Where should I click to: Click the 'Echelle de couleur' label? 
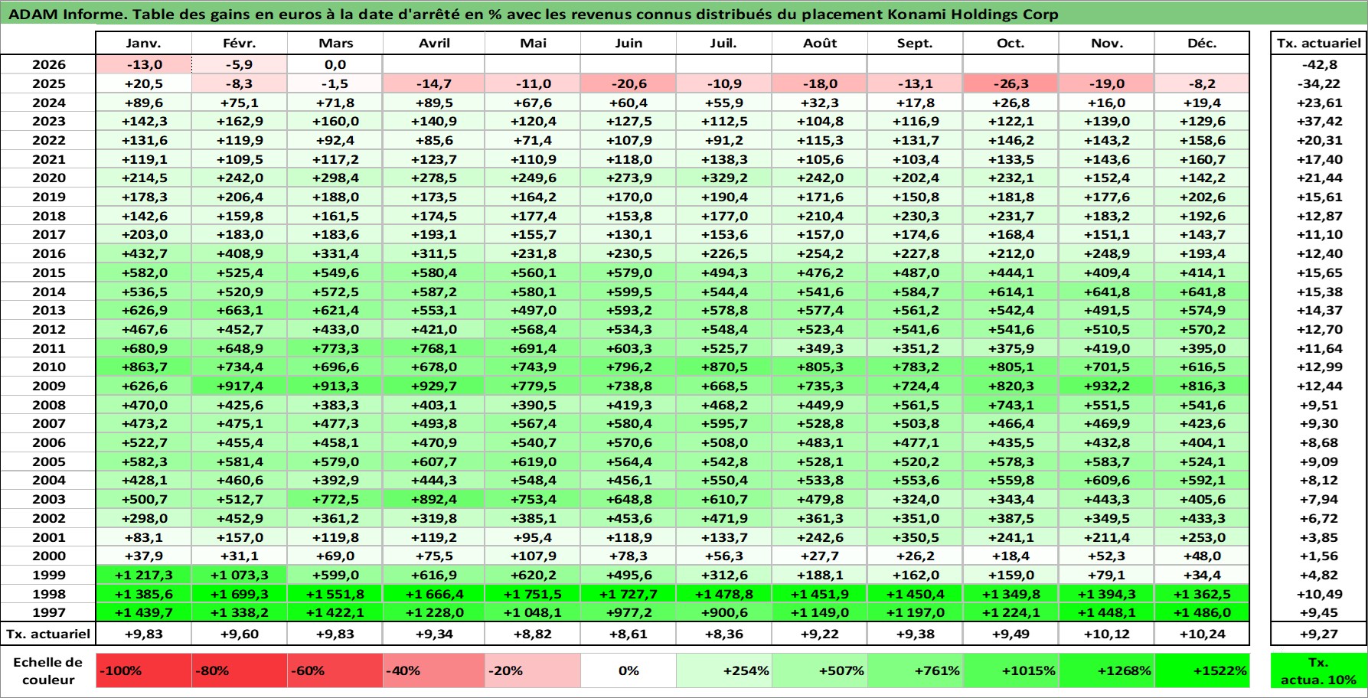tap(48, 670)
